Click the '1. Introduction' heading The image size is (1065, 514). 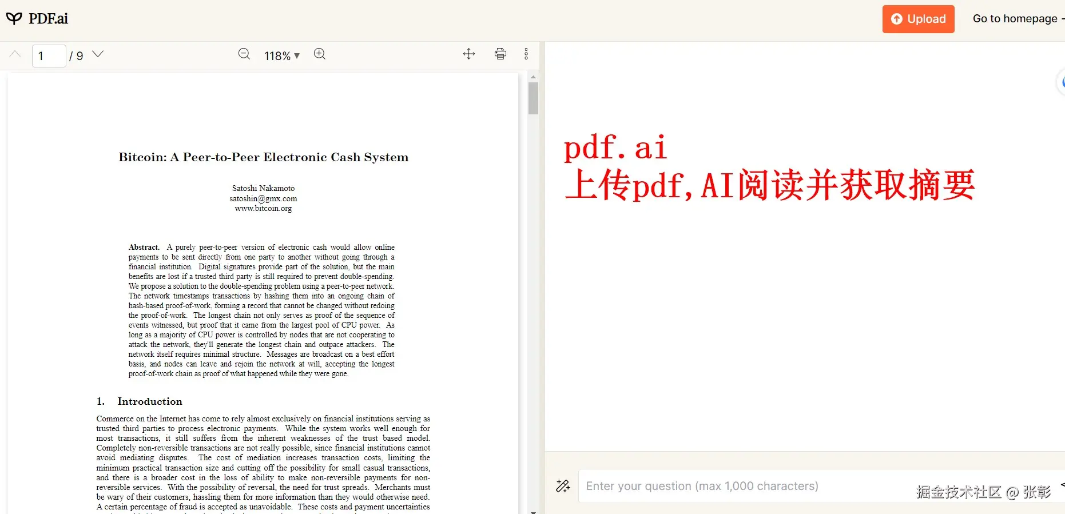[x=140, y=401]
